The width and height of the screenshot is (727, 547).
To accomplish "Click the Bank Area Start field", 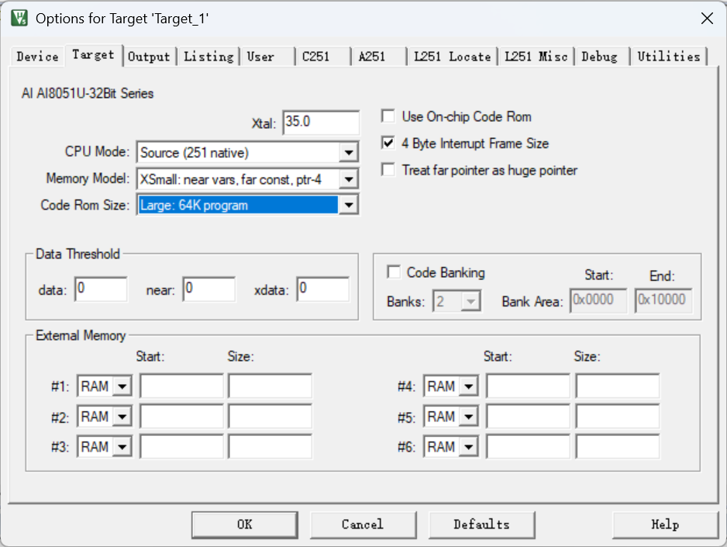I will [x=598, y=300].
